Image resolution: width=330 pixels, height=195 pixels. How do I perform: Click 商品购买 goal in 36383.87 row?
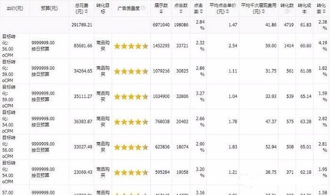click(x=103, y=121)
